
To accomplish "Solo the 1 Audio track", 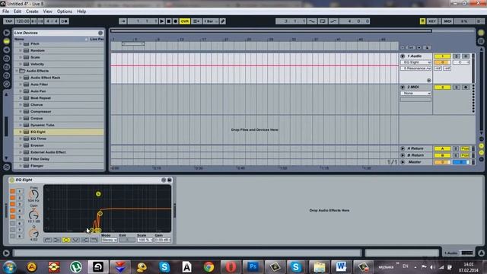I will 457,56.
